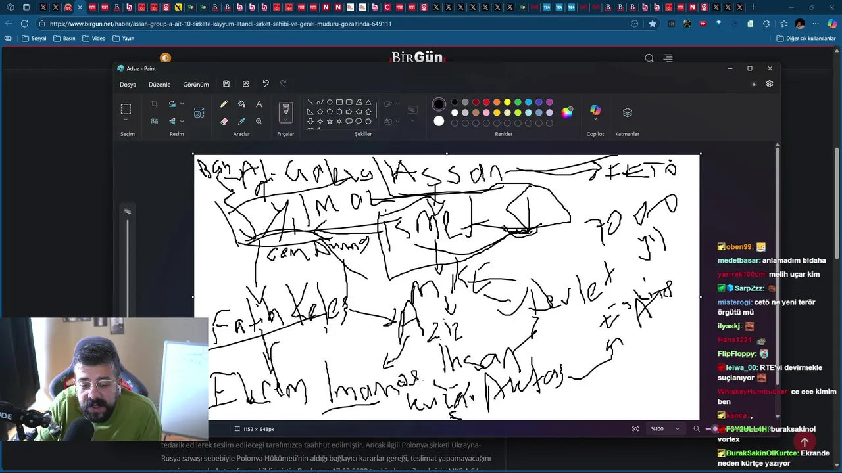Open the Yayın bookmarks folder

tap(124, 39)
